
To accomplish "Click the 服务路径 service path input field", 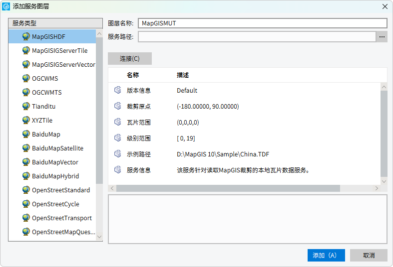I will (257, 37).
